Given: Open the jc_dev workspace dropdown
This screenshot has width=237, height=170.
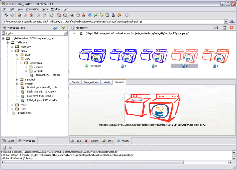Looking at the screenshot, I should click(x=66, y=33).
